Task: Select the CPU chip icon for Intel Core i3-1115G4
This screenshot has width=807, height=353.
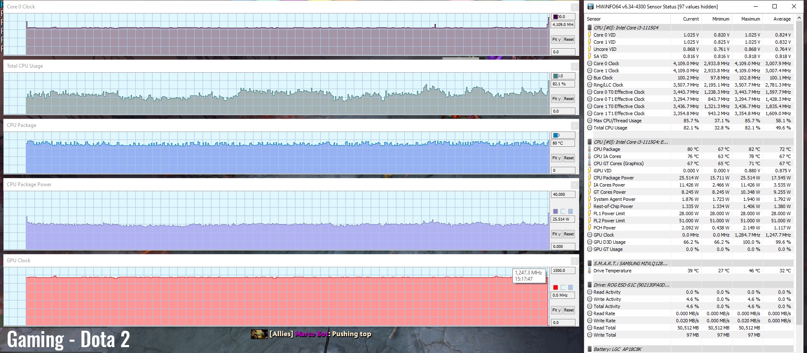Action: click(x=590, y=28)
